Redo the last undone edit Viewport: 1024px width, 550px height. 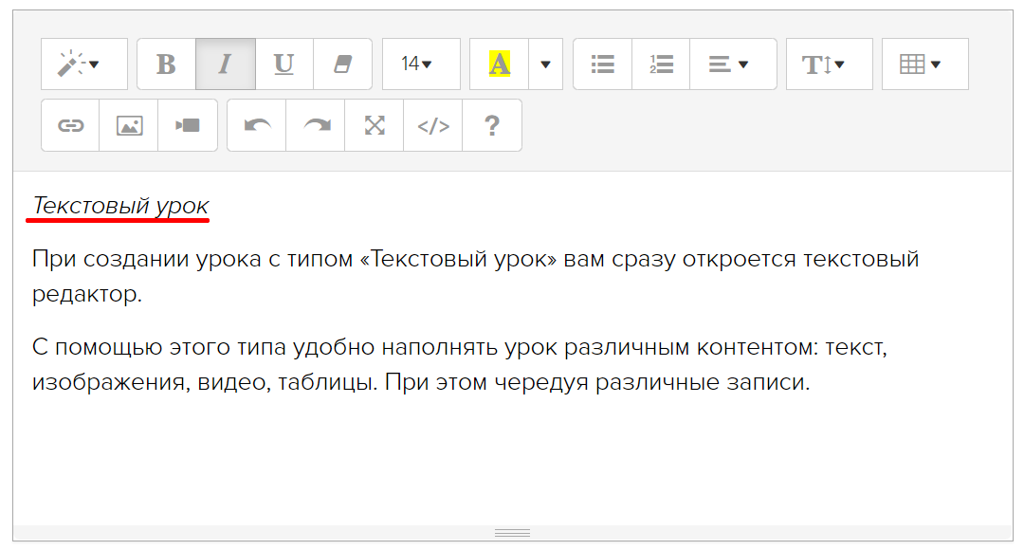coord(315,125)
